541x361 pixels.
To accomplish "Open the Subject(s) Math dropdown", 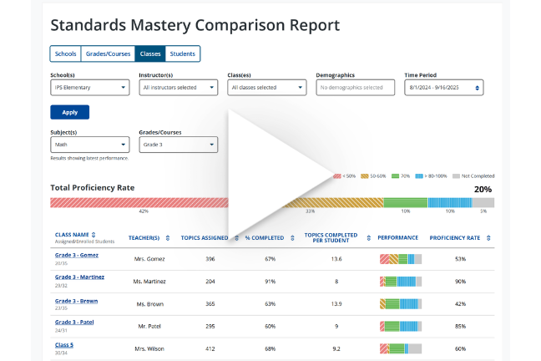I will (x=89, y=145).
